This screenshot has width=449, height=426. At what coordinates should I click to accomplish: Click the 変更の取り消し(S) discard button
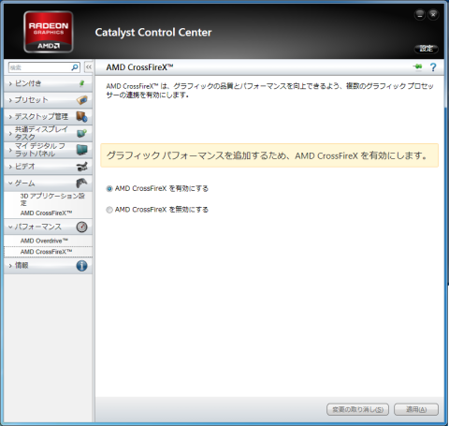pos(357,409)
